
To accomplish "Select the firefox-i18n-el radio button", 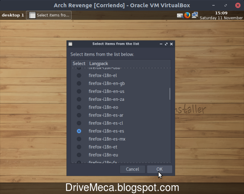I will click(79, 76).
